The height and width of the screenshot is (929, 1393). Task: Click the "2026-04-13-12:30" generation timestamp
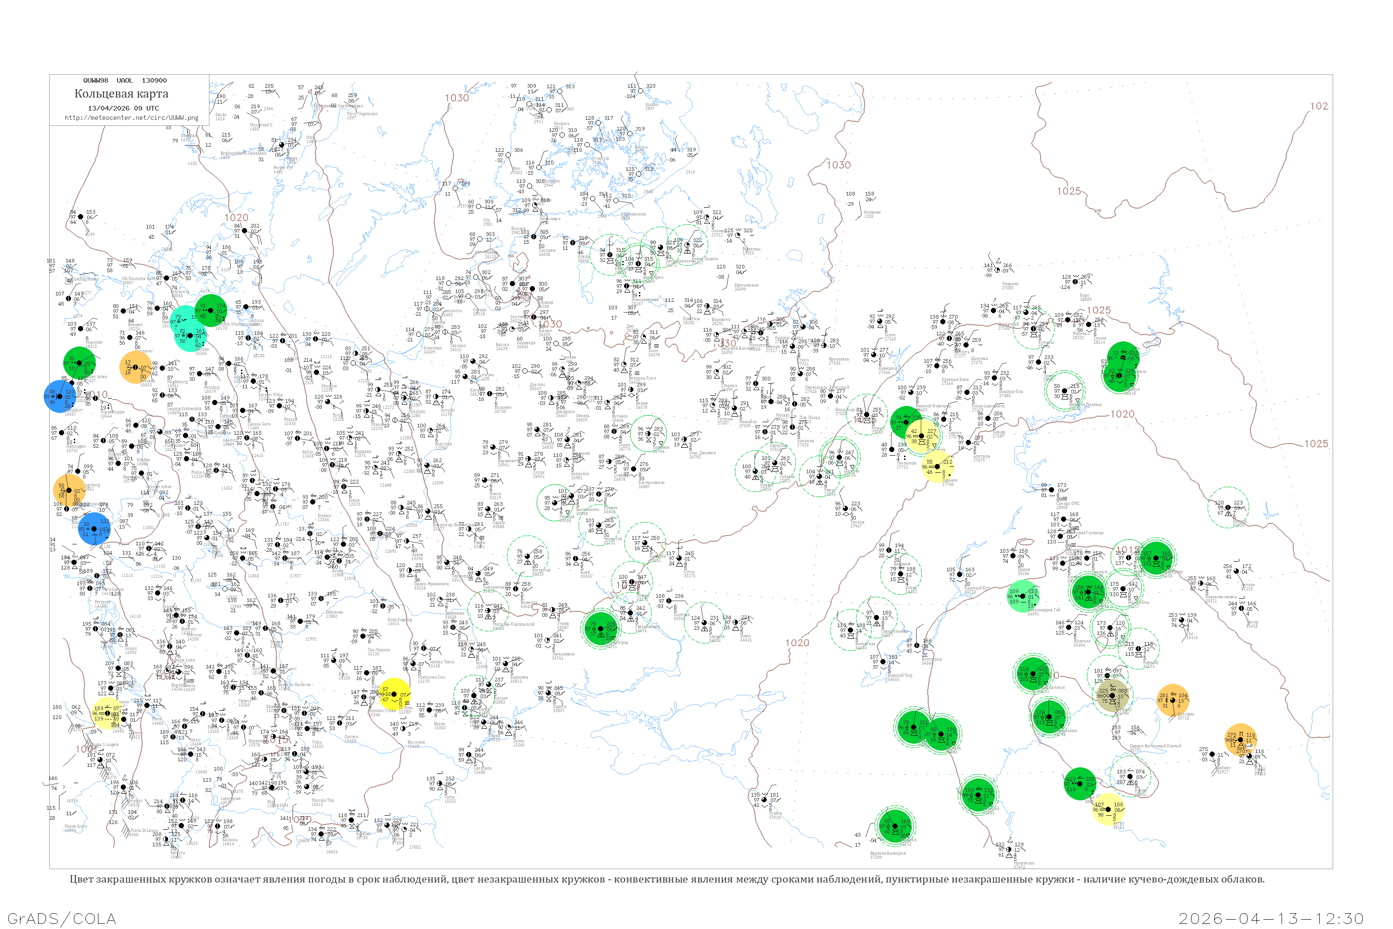pyautogui.click(x=1272, y=918)
